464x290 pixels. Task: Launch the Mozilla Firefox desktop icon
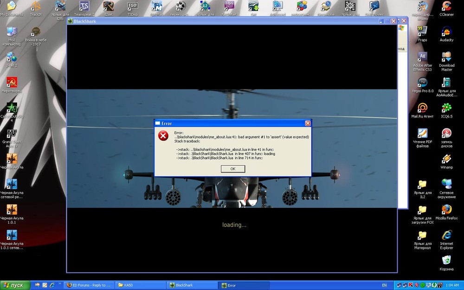pyautogui.click(x=446, y=212)
